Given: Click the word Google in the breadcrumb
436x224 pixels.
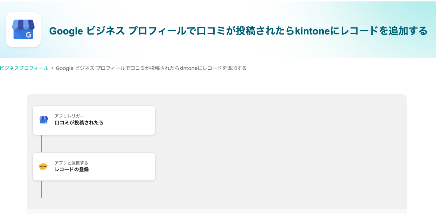Looking at the screenshot, I should 64,68.
